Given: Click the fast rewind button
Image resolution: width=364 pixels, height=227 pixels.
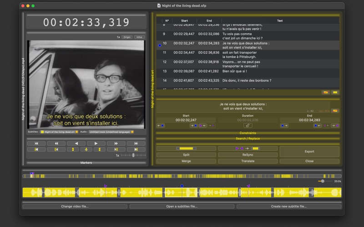Looking at the screenshot, I should pyautogui.click(x=56, y=143).
